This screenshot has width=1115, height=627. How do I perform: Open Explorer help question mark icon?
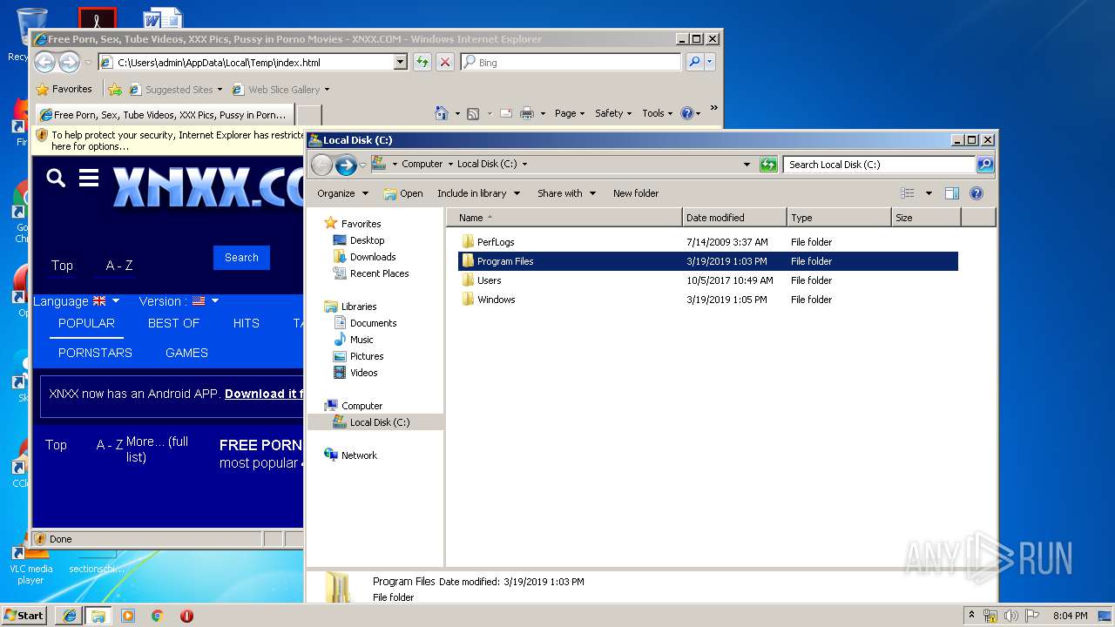pyautogui.click(x=976, y=193)
